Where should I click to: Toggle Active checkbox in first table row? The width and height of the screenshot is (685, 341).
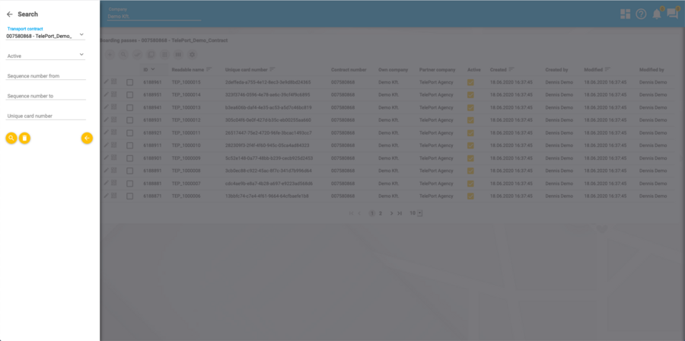click(470, 82)
